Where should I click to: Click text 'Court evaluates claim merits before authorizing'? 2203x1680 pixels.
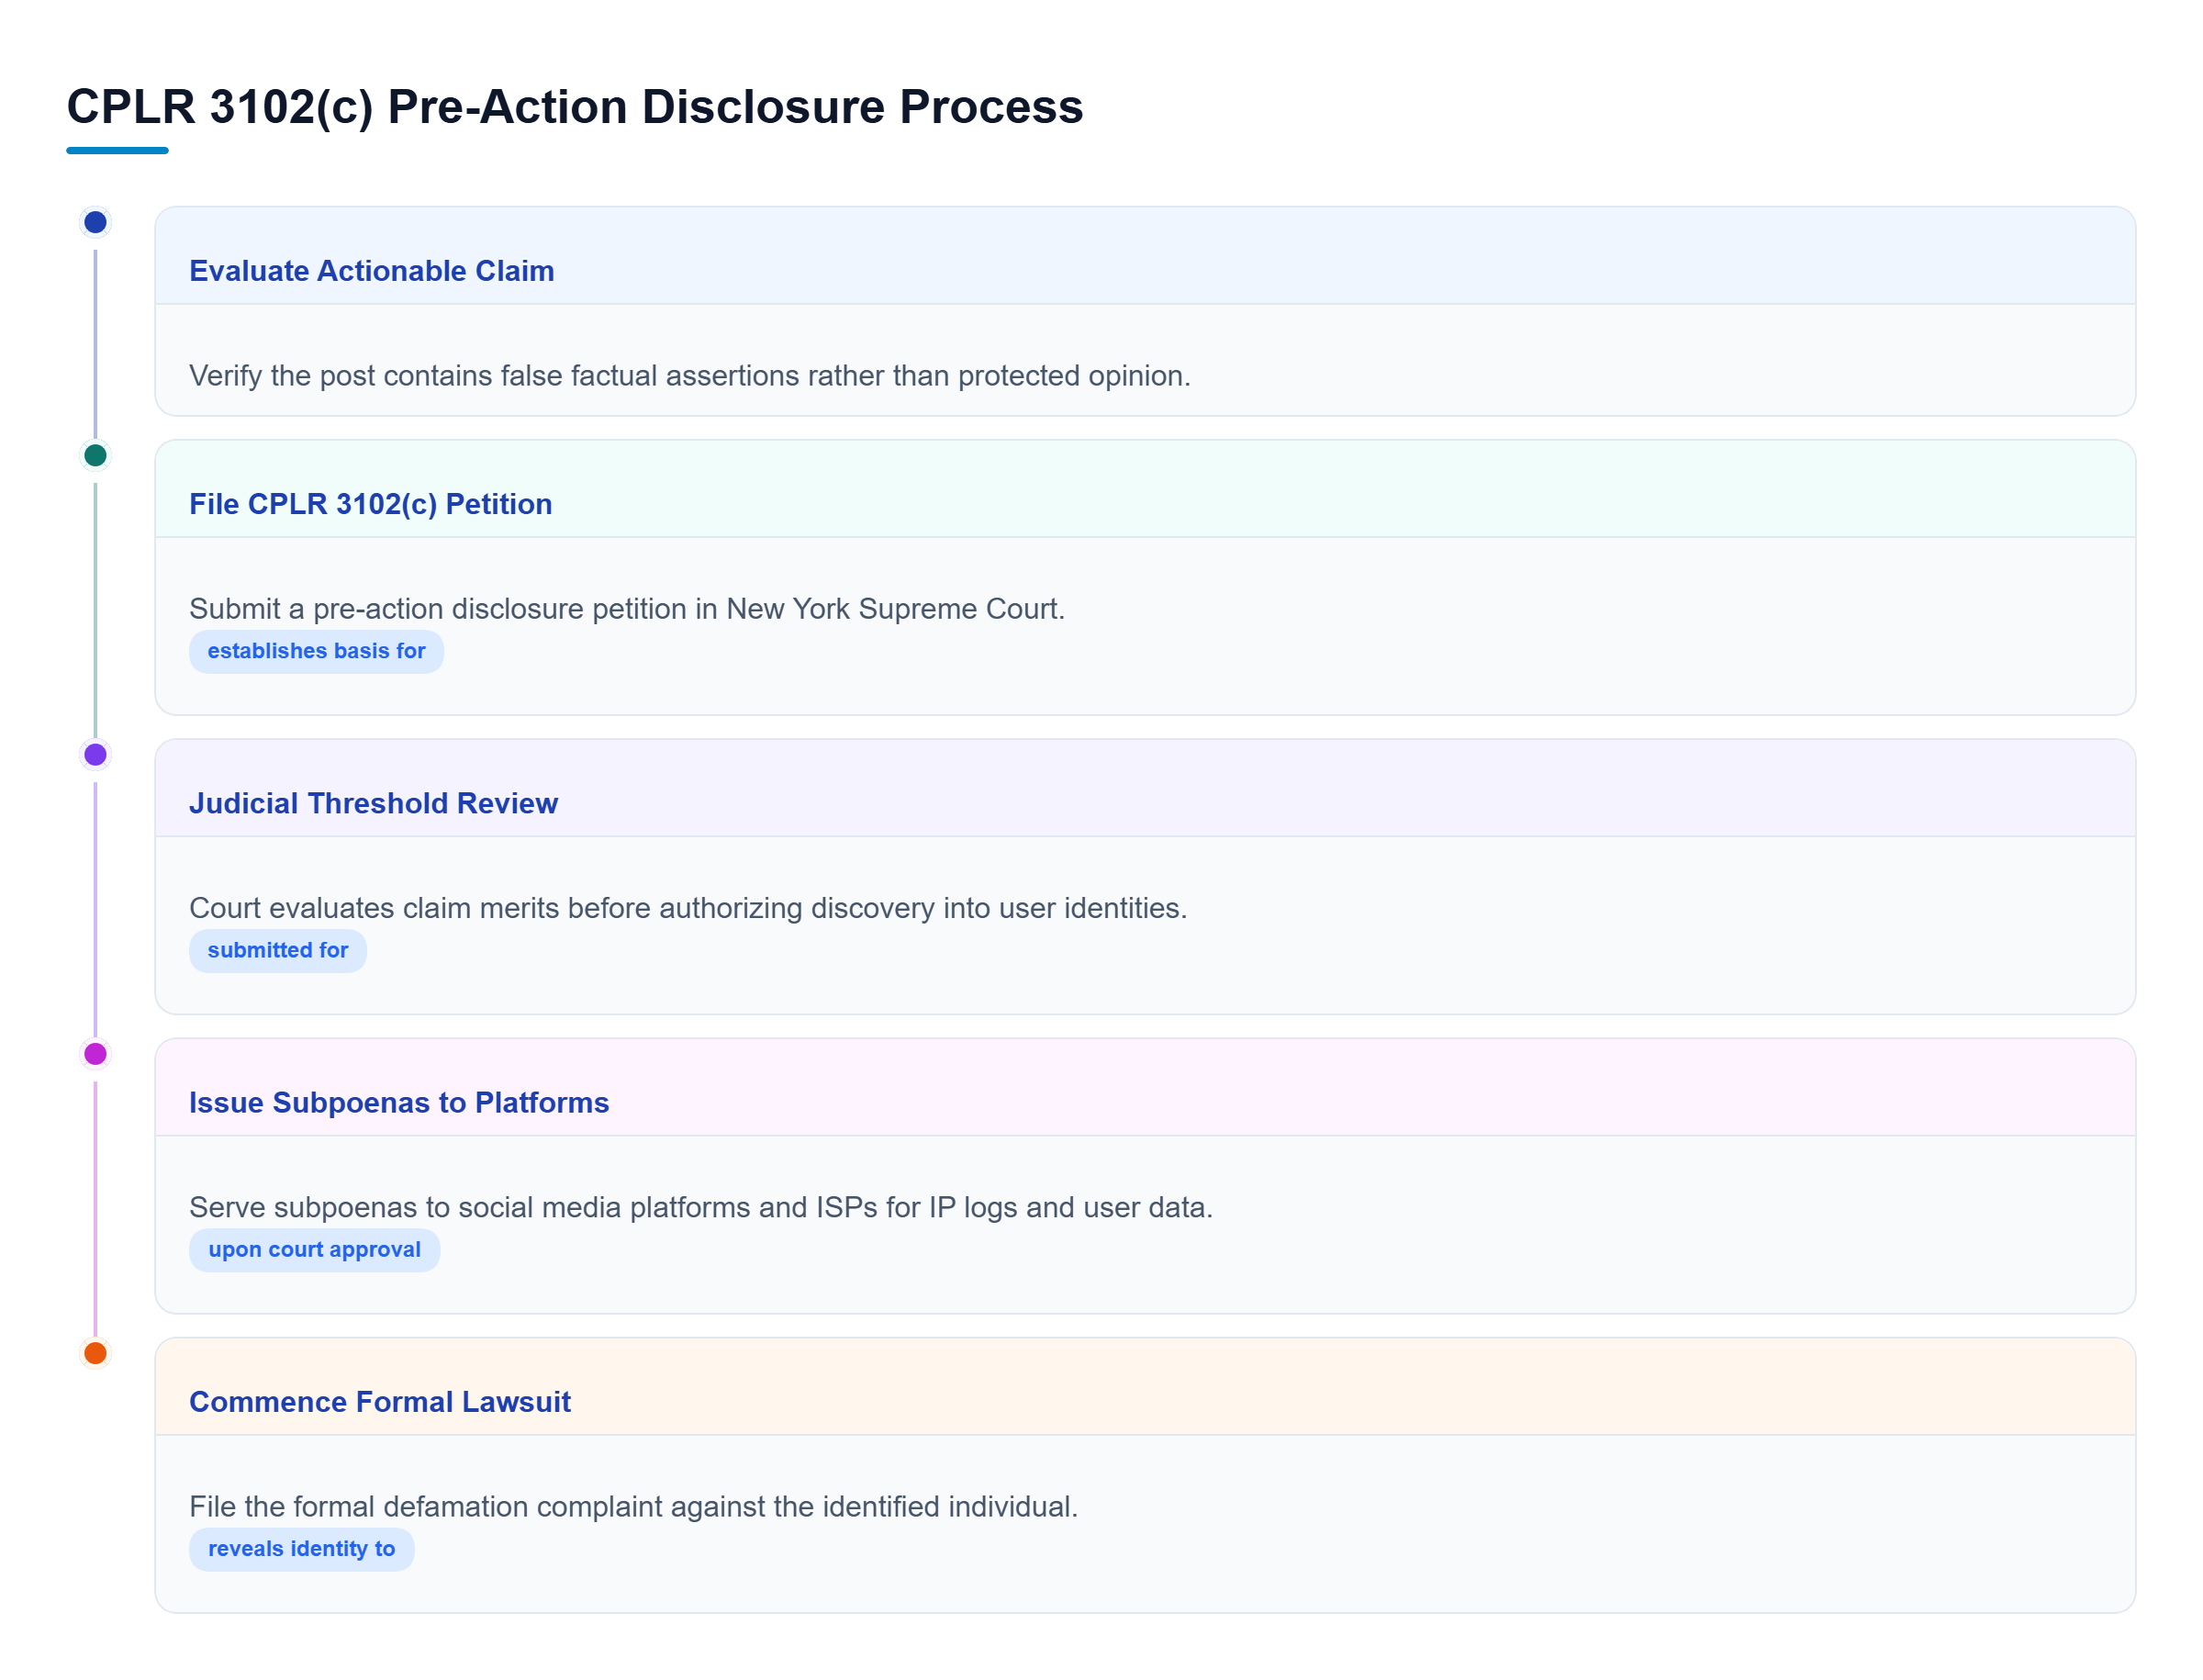click(496, 908)
